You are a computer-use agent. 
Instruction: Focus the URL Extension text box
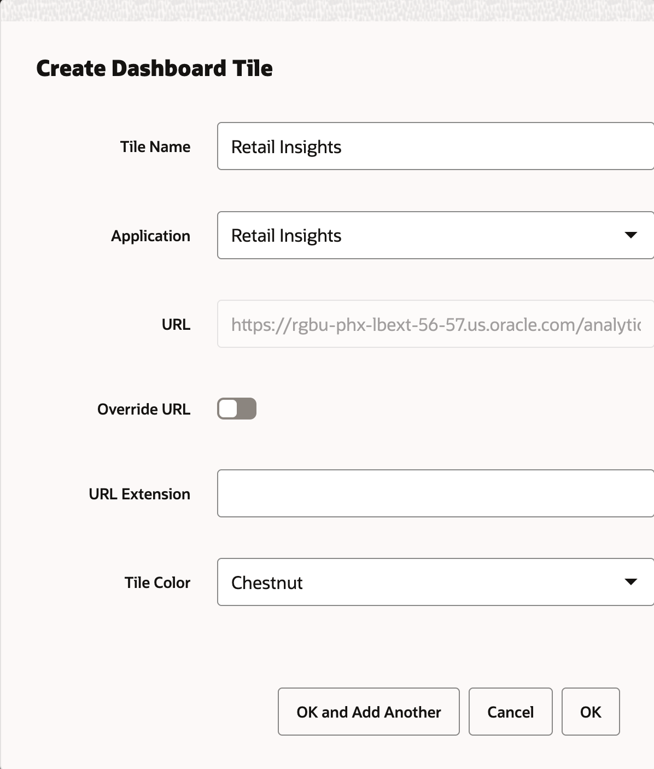tap(435, 493)
